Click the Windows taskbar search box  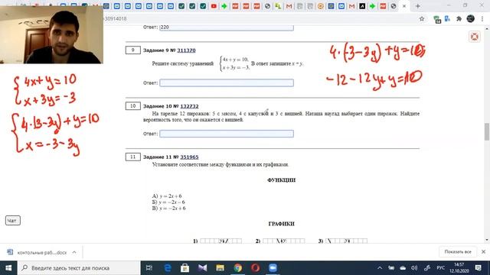coord(79,268)
